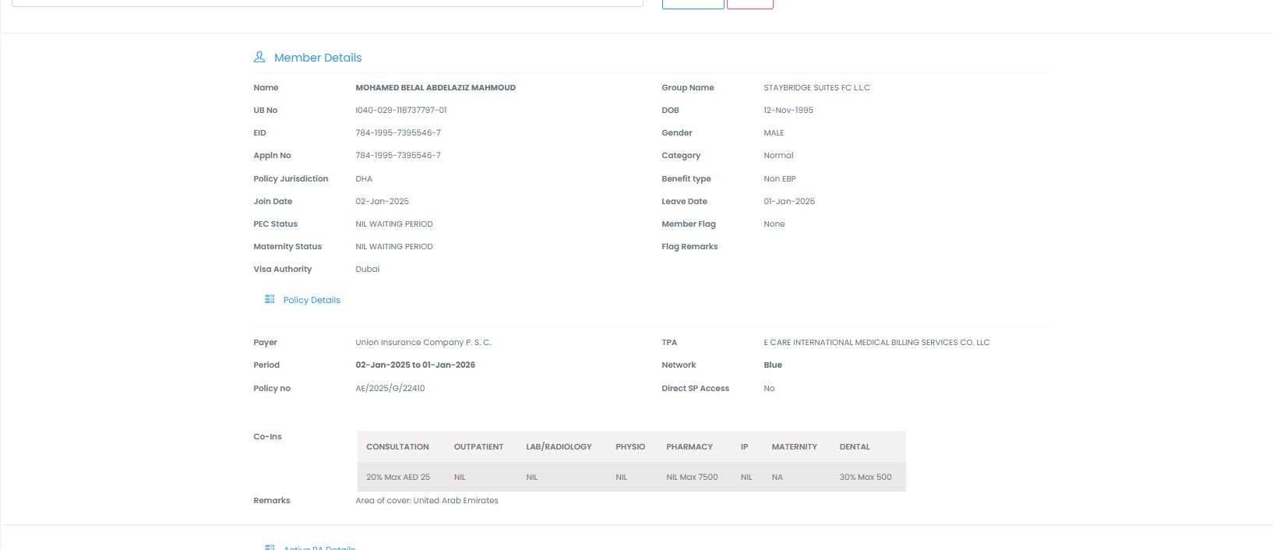Click the Blue network value
The image size is (1273, 550).
click(773, 365)
